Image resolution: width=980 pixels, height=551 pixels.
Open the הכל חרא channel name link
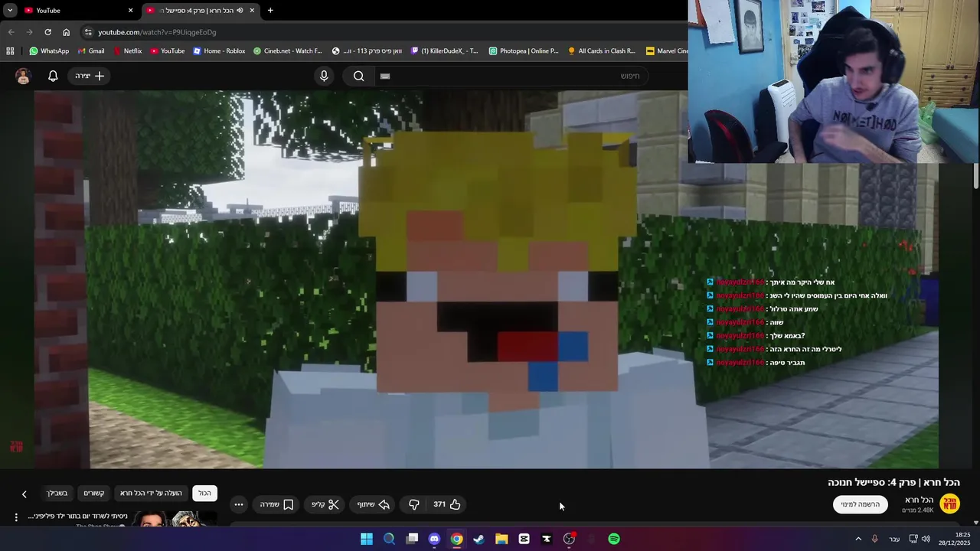click(x=919, y=500)
